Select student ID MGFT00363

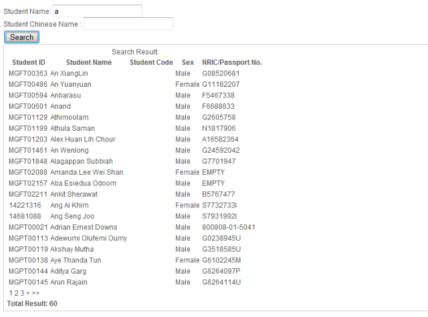[28, 73]
